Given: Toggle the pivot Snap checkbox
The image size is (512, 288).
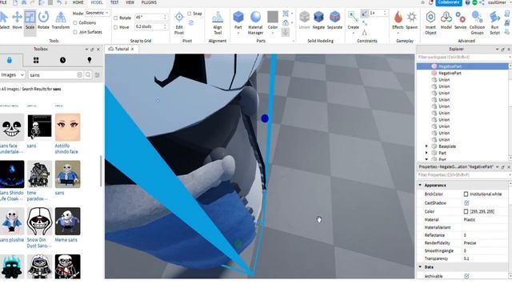Looking at the screenshot, I should [190, 14].
